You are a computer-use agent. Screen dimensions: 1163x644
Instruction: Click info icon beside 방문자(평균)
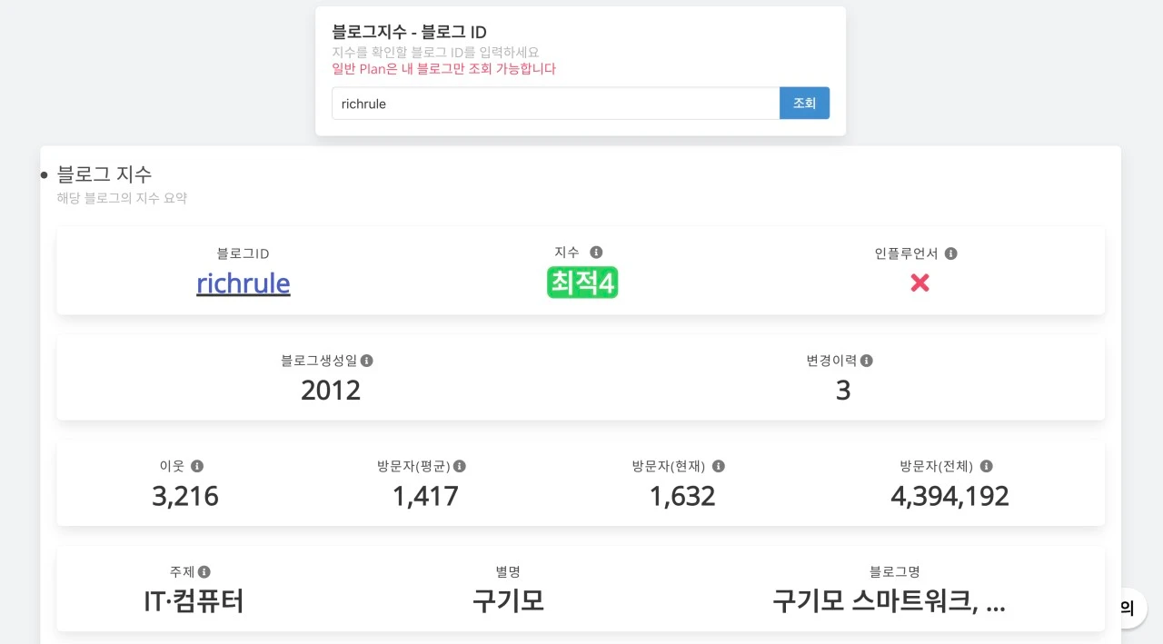[x=460, y=466]
